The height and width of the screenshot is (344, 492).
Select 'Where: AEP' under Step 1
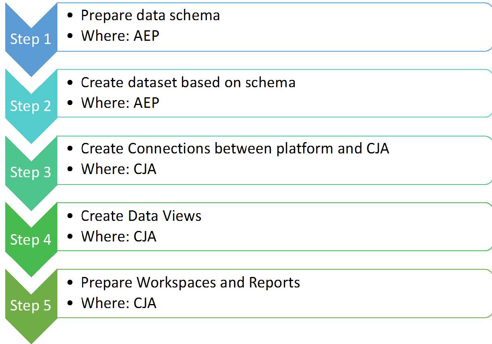point(120,36)
